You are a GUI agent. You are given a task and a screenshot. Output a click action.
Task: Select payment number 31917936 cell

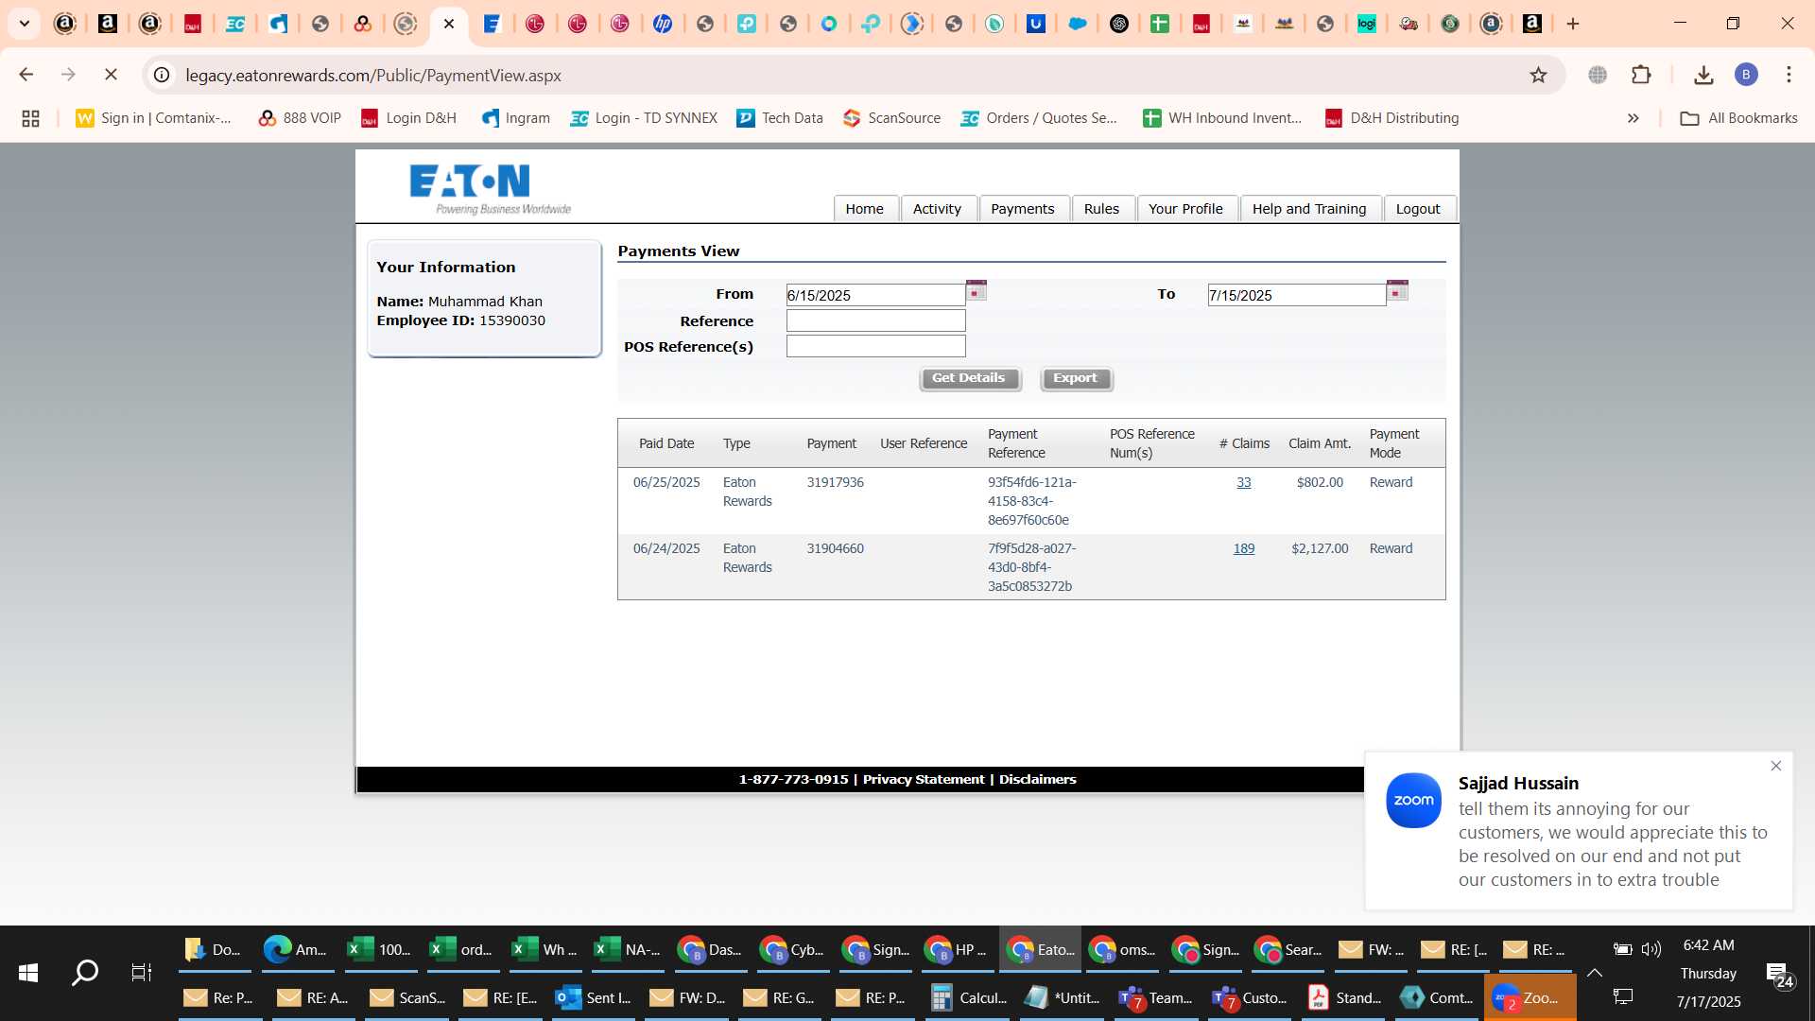(835, 482)
